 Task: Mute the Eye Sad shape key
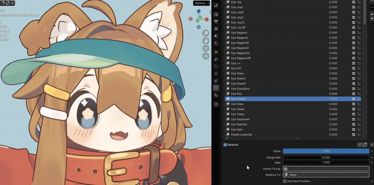pos(353,130)
